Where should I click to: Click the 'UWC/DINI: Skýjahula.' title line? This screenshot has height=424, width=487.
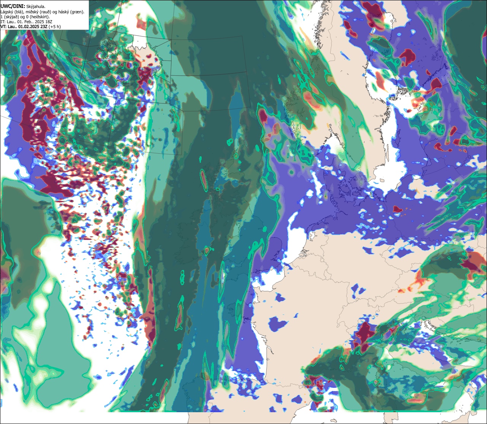23,6
